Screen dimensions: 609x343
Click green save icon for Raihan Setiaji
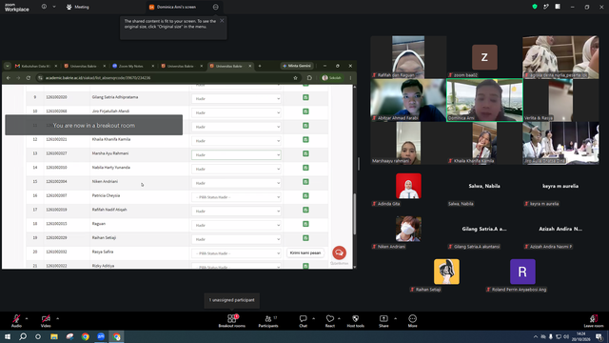[x=305, y=238]
